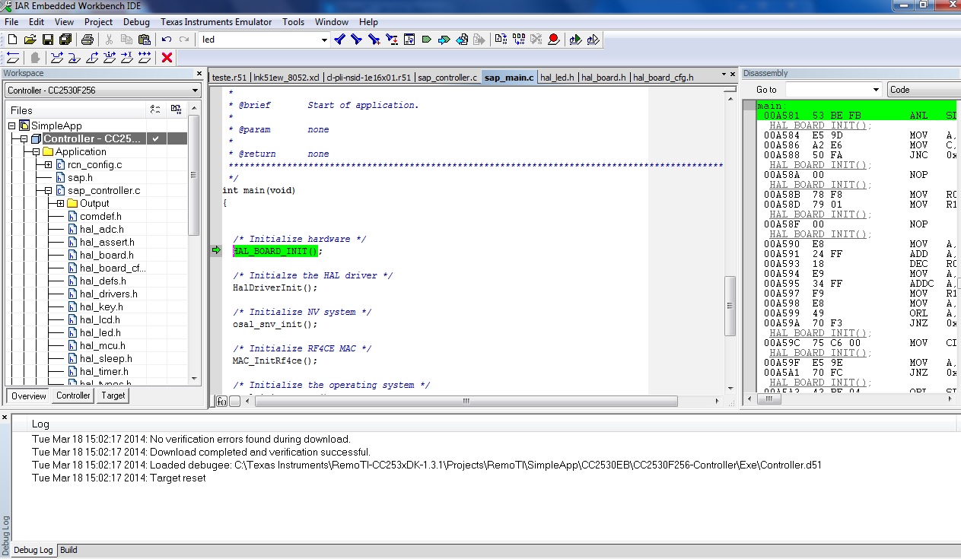The image size is (961, 559).
Task: Select the Controller tab in Workspace
Action: point(73,395)
